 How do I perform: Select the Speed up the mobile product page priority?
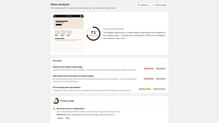(109, 68)
